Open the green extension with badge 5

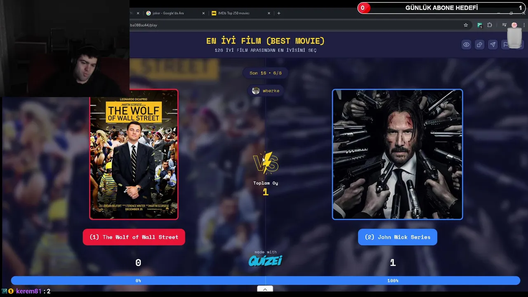pyautogui.click(x=479, y=25)
